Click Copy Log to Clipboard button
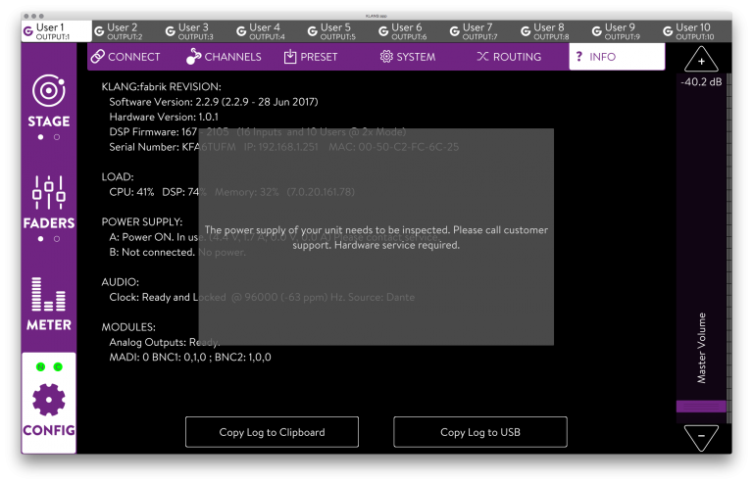Viewport: 753px width, 484px height. (x=272, y=432)
